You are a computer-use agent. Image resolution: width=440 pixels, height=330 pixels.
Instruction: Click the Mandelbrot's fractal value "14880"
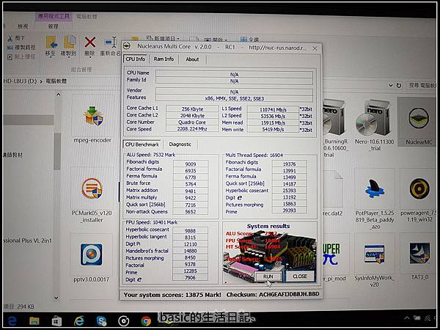click(190, 251)
